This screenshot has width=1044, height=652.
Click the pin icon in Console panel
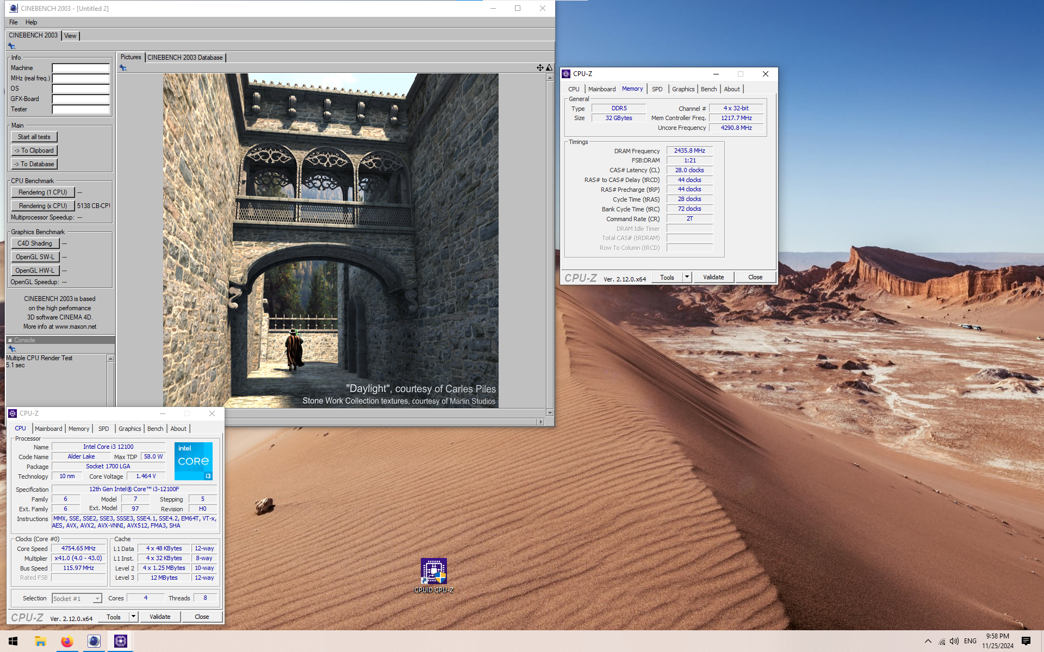point(12,349)
